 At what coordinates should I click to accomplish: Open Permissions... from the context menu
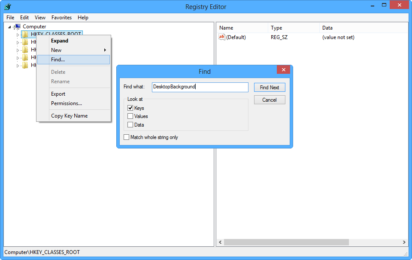73,103
